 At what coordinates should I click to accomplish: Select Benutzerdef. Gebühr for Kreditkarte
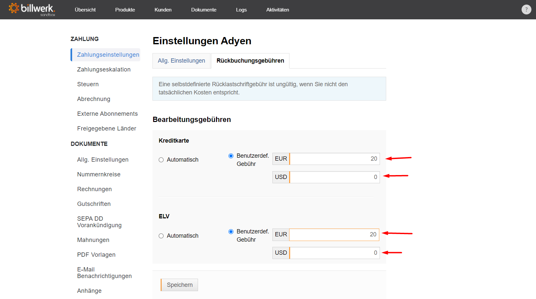click(231, 156)
